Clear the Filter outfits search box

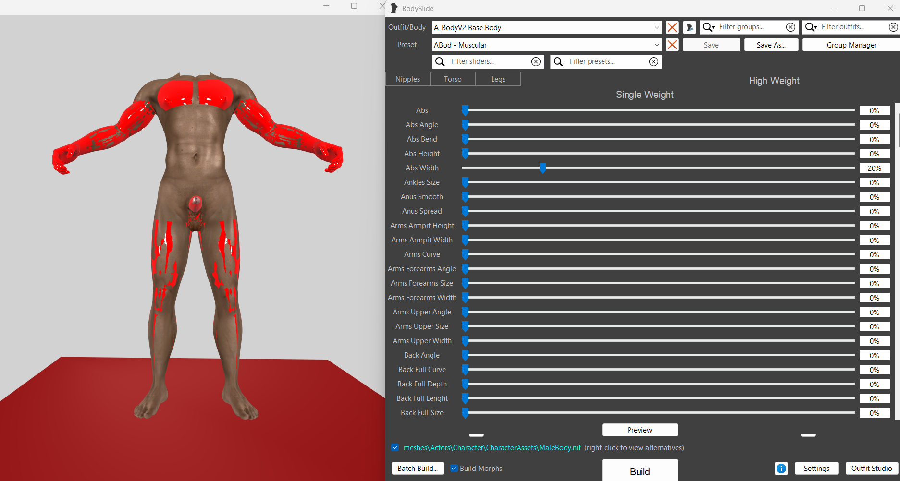(x=893, y=27)
